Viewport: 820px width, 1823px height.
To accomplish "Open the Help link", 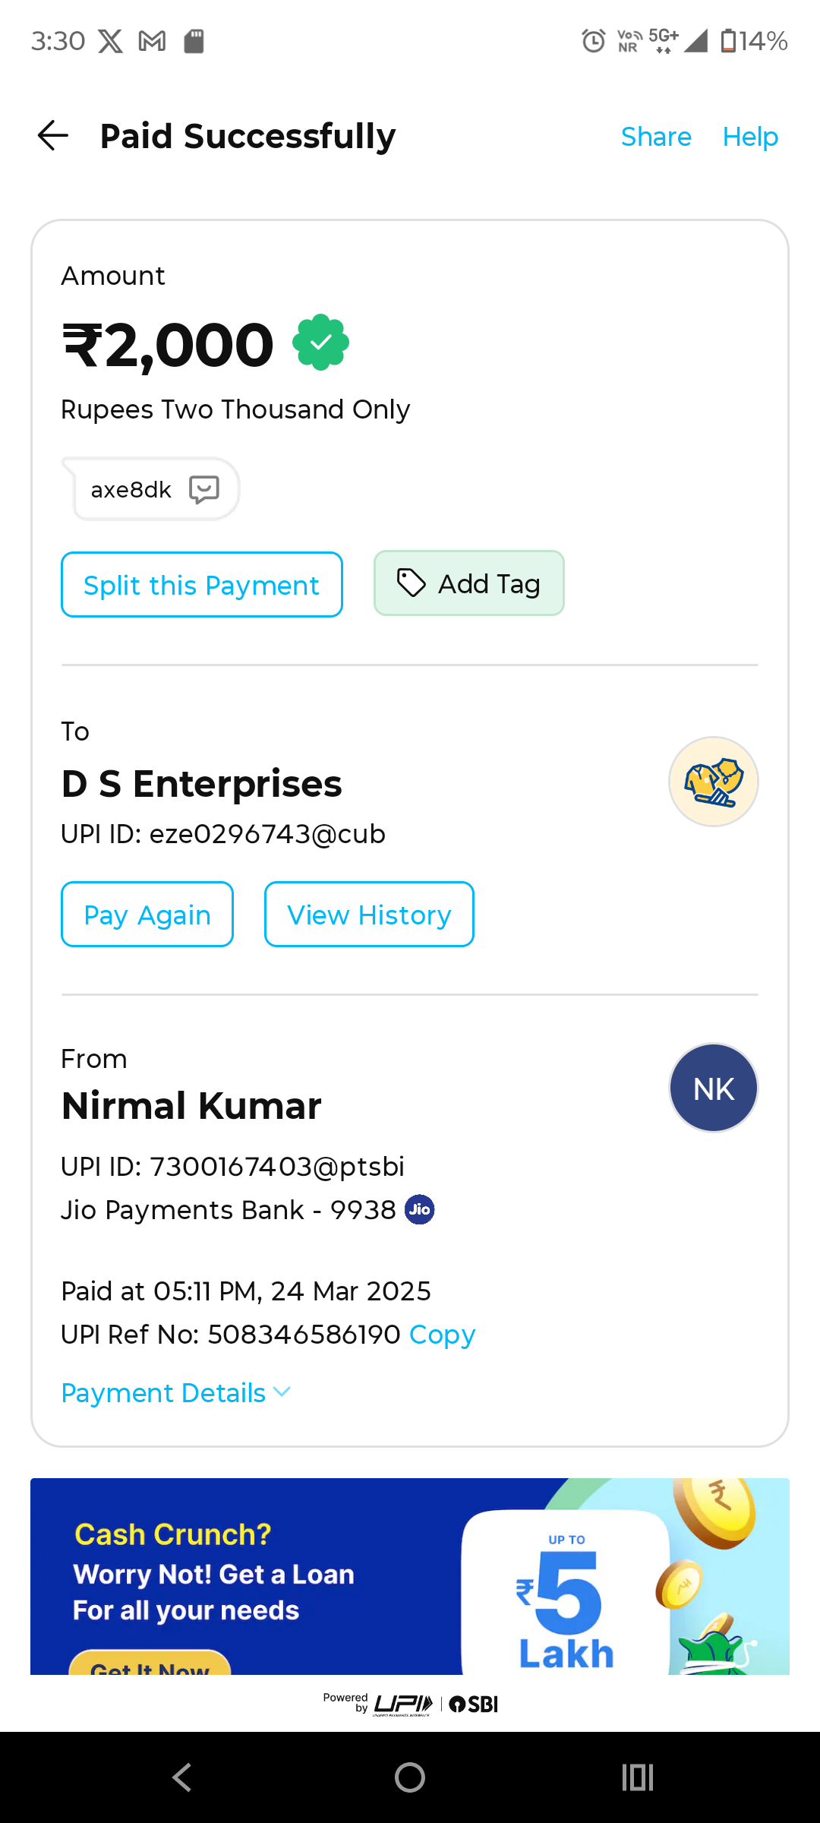I will [x=750, y=137].
